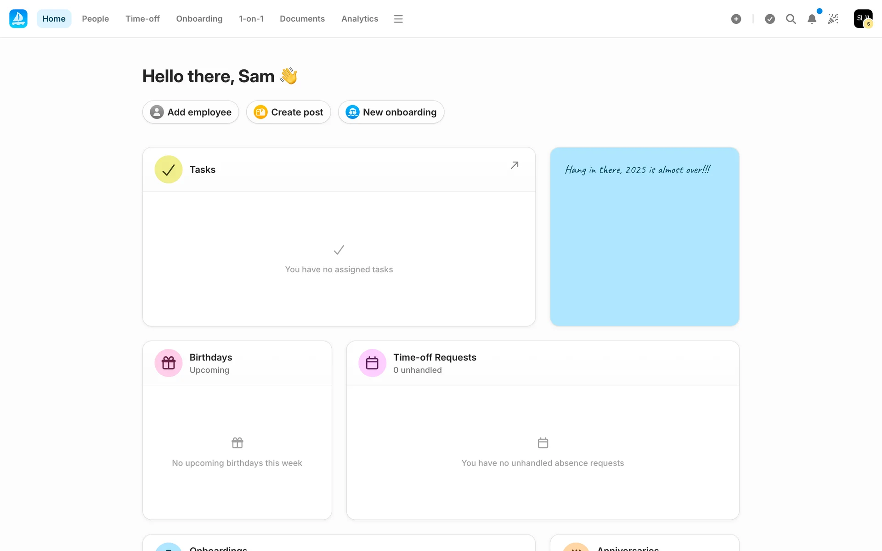
Task: Open the checkmark tasks icon in header
Action: (770, 19)
